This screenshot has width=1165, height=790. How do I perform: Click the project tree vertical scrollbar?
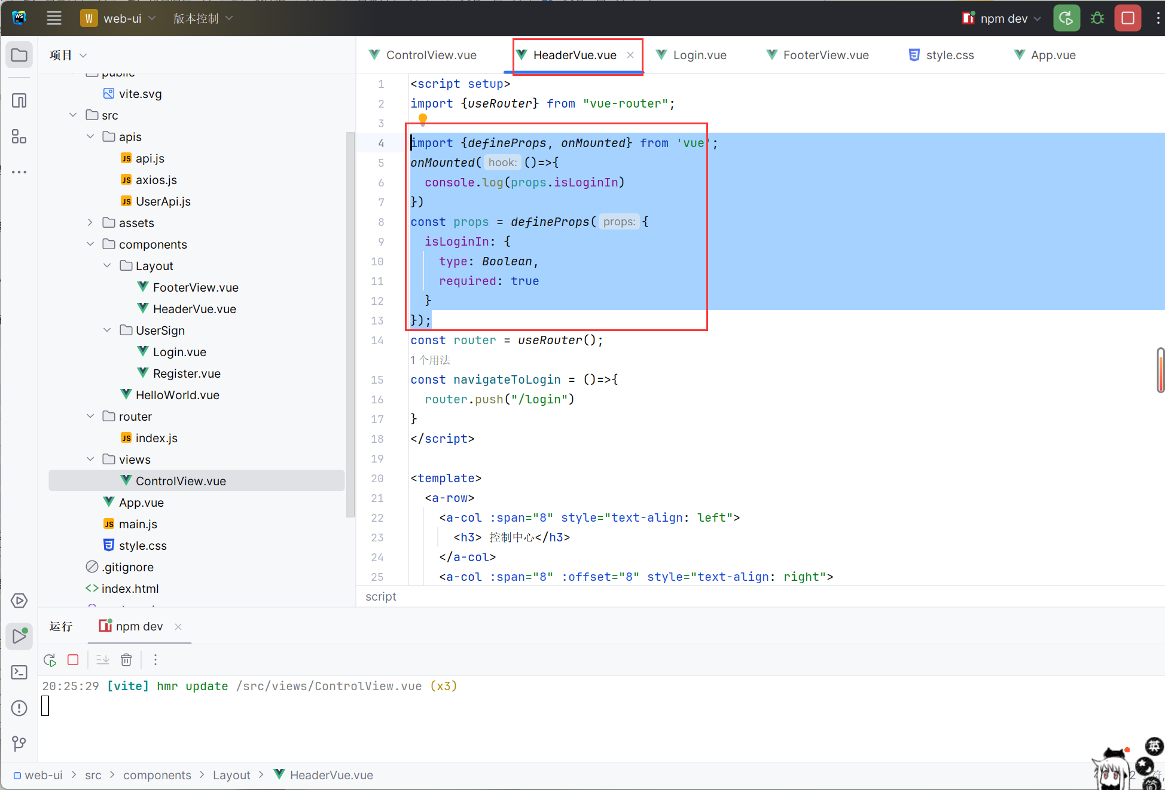351,324
